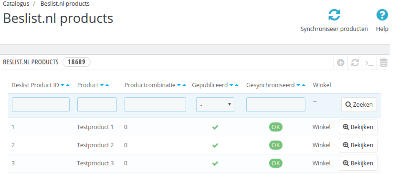Click Bekijken for Testproduct 2
The image size is (408, 182).
(x=358, y=145)
